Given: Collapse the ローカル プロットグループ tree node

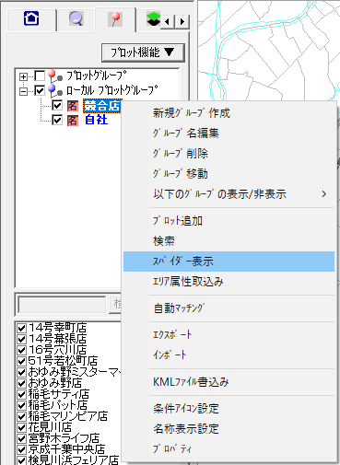Looking at the screenshot, I should tap(23, 91).
